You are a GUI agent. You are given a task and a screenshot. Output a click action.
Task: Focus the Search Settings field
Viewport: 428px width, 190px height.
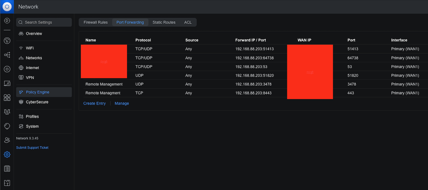44,23
